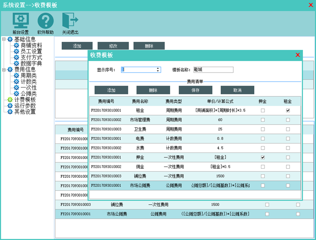Image resolution: width=316 pixels, height=240 pixels.
Task: Click gear icon next to 其他设置
Action: pyautogui.click(x=10, y=111)
